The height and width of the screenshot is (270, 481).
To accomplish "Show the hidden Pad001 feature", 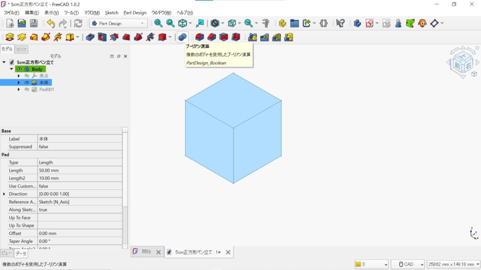I will 26,89.
